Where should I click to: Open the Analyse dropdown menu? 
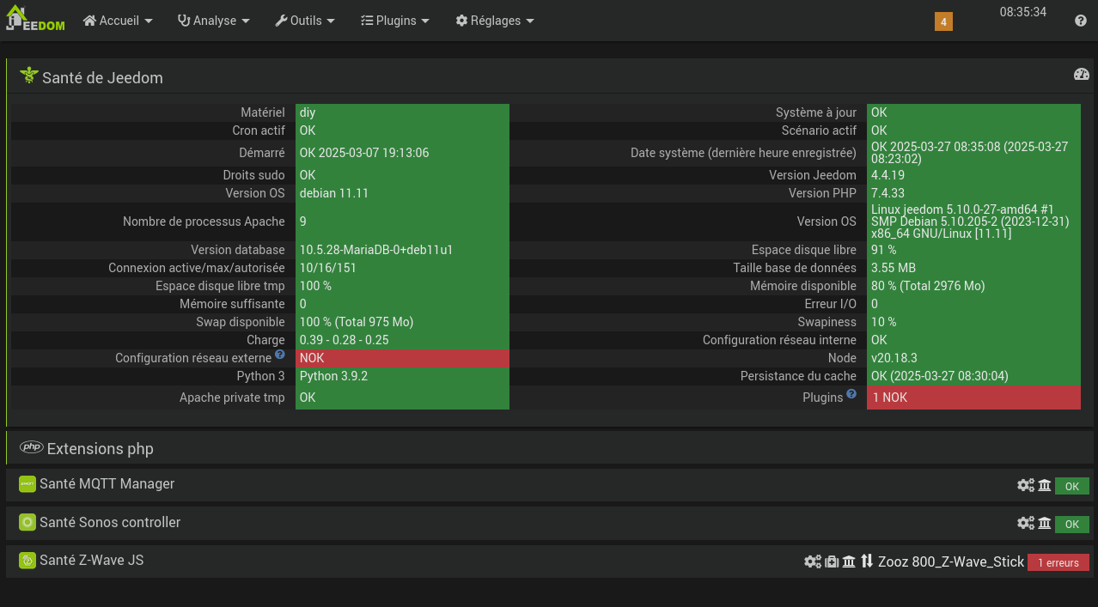tap(214, 21)
